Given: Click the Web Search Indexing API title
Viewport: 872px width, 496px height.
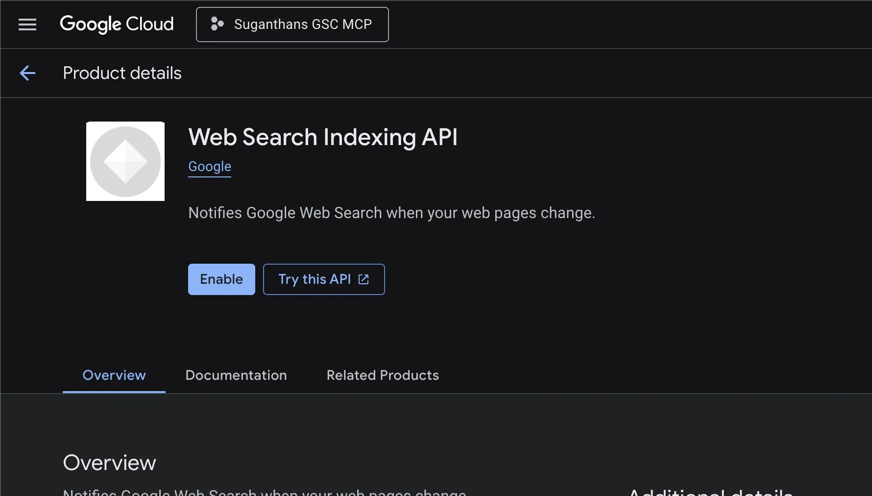Looking at the screenshot, I should pyautogui.click(x=323, y=137).
